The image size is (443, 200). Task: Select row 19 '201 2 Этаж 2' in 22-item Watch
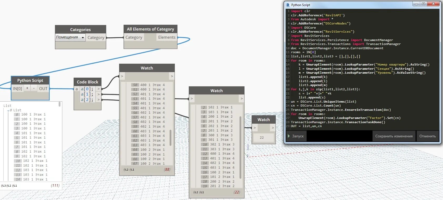coord(218,186)
